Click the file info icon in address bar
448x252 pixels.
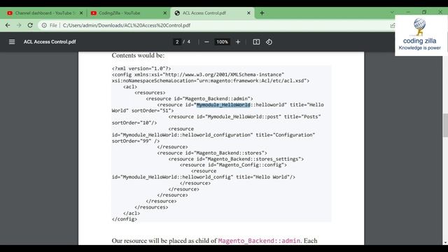pyautogui.click(x=44, y=25)
